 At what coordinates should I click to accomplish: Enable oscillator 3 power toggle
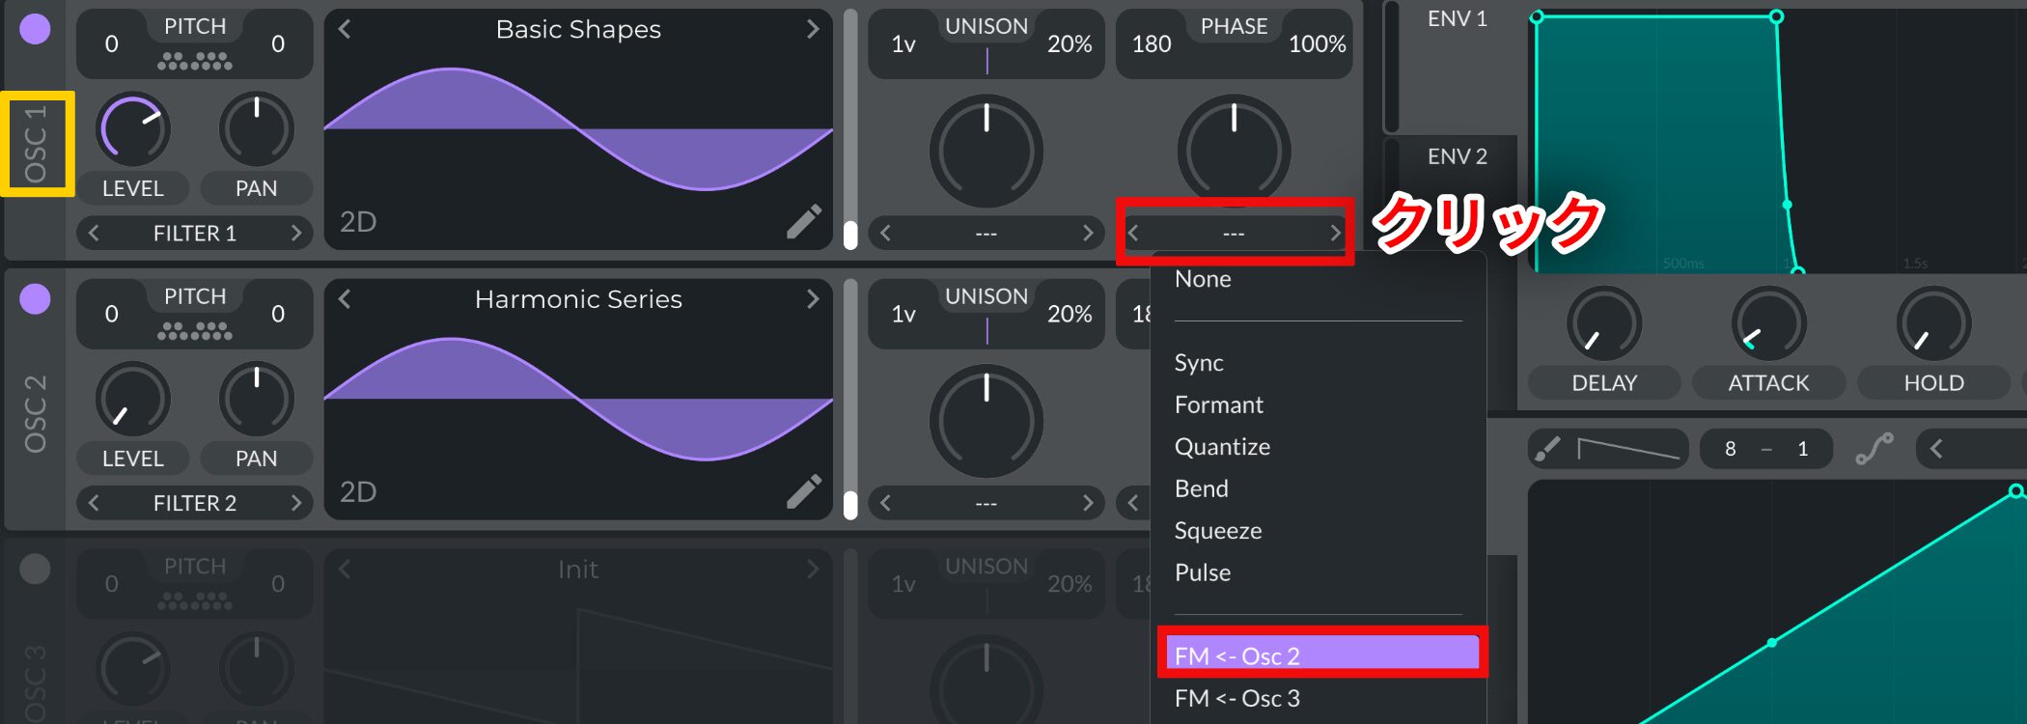[x=36, y=570]
